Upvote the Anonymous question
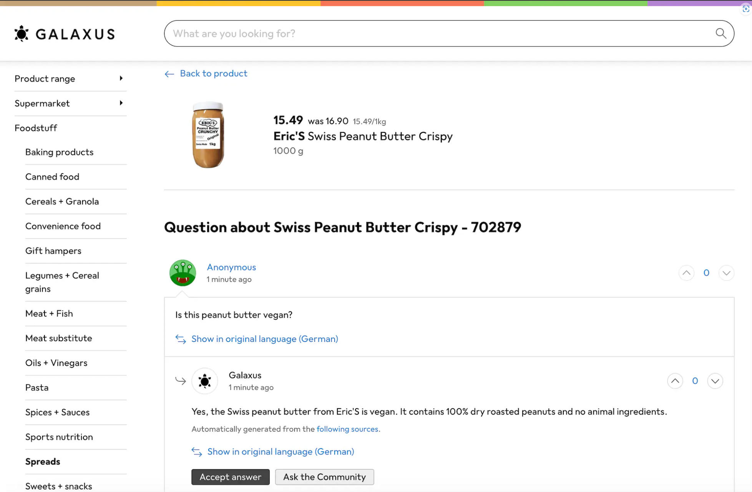This screenshot has height=492, width=752. click(686, 273)
